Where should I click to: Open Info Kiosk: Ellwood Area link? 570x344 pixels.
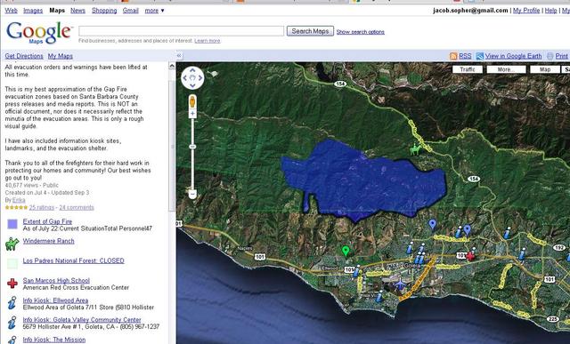point(55,300)
